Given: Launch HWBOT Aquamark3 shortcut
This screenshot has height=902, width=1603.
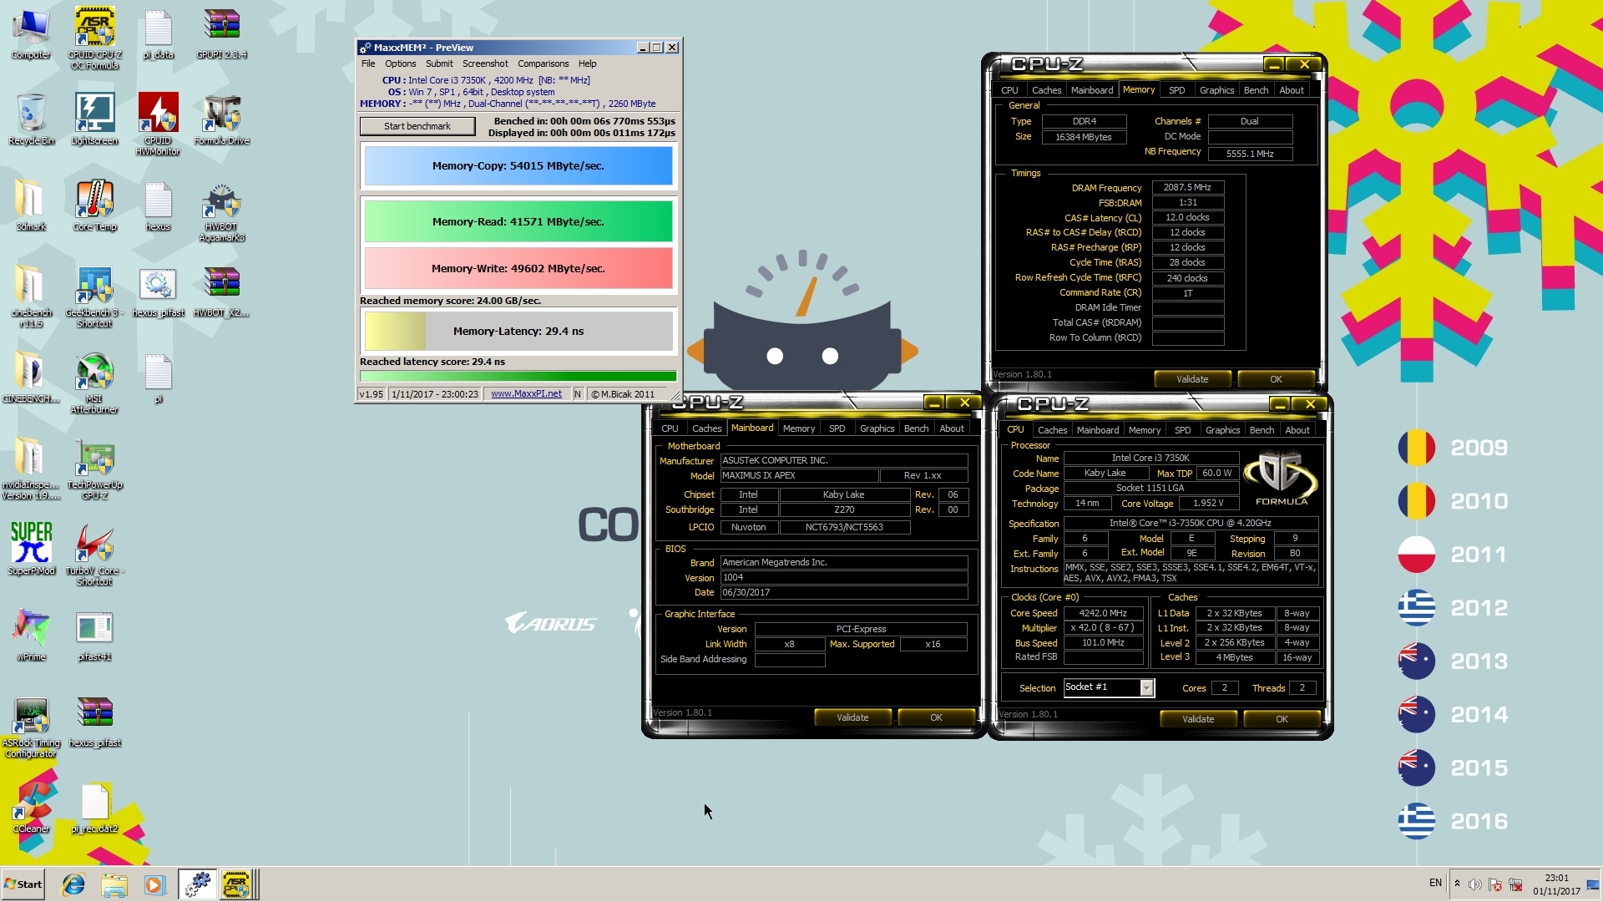Looking at the screenshot, I should [x=221, y=213].
